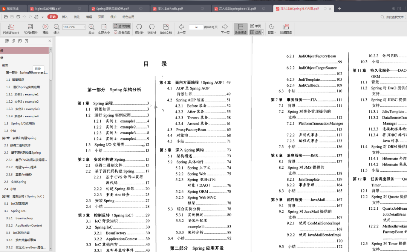Click the collapse-all bookmarks icon in sidebar
The width and height of the screenshot is (407, 252).
[x=14, y=41]
